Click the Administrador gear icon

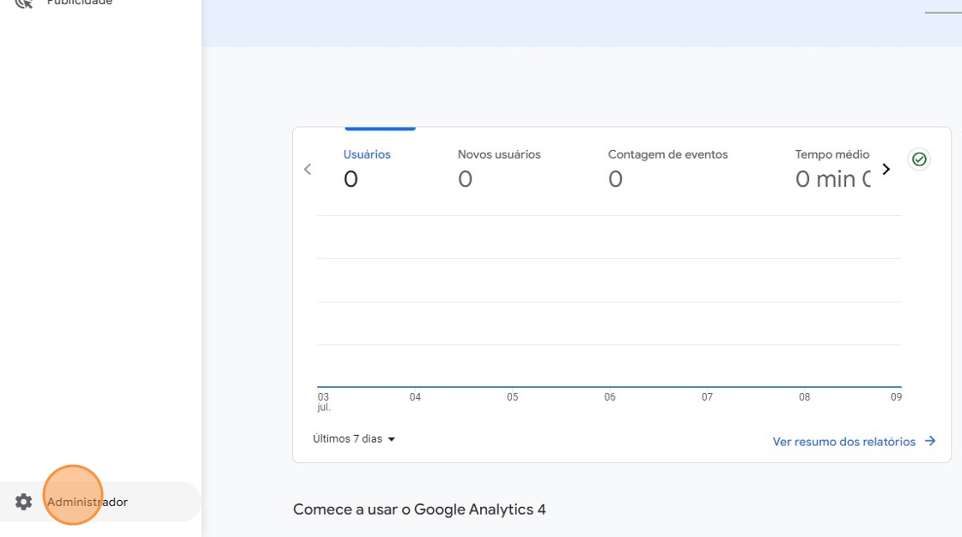coord(23,502)
